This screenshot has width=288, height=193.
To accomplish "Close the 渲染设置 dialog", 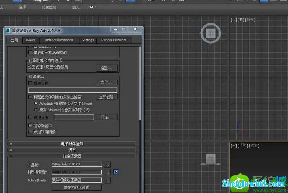I will pyautogui.click(x=135, y=29).
